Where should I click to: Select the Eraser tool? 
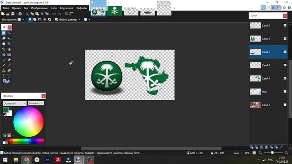(x=9, y=60)
